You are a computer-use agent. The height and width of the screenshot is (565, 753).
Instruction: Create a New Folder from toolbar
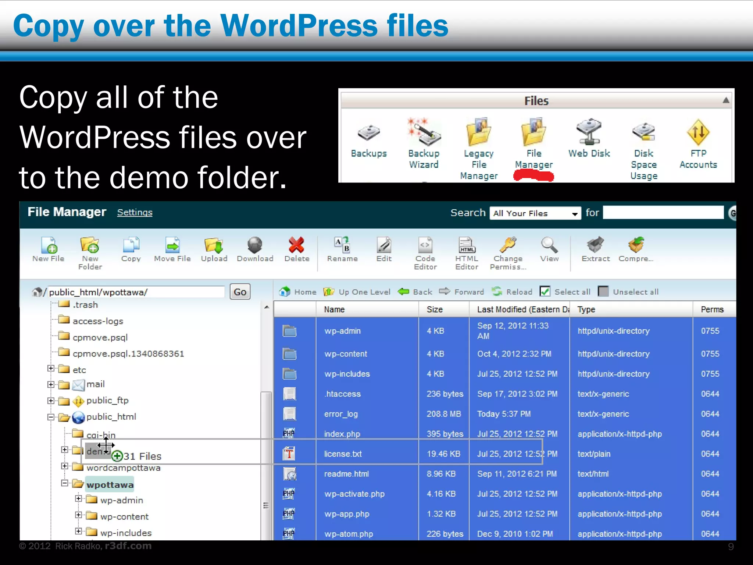pyautogui.click(x=90, y=253)
